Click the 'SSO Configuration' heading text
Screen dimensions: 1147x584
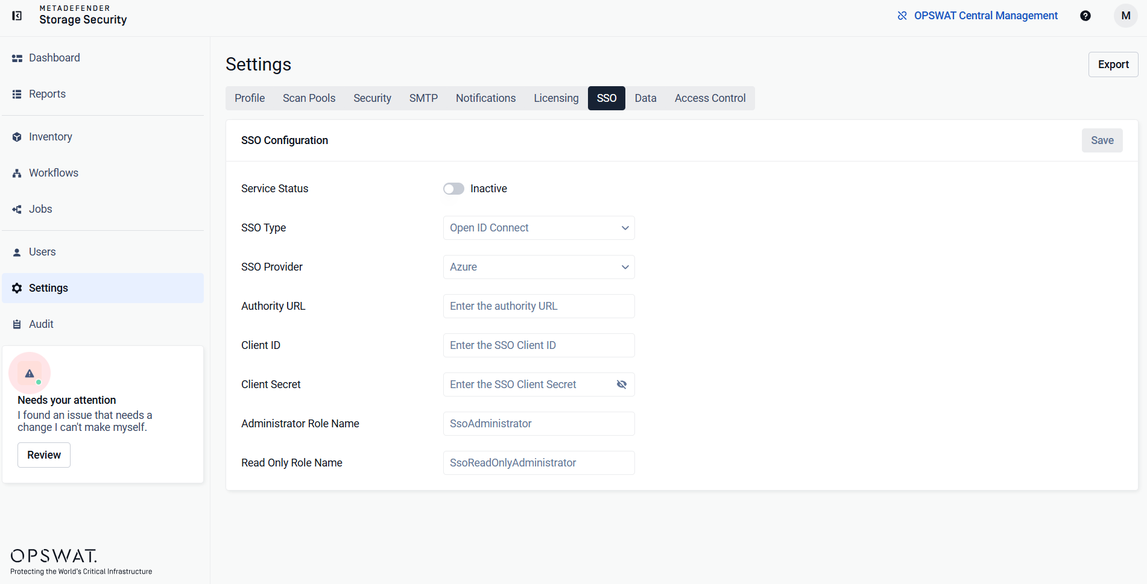tap(285, 140)
